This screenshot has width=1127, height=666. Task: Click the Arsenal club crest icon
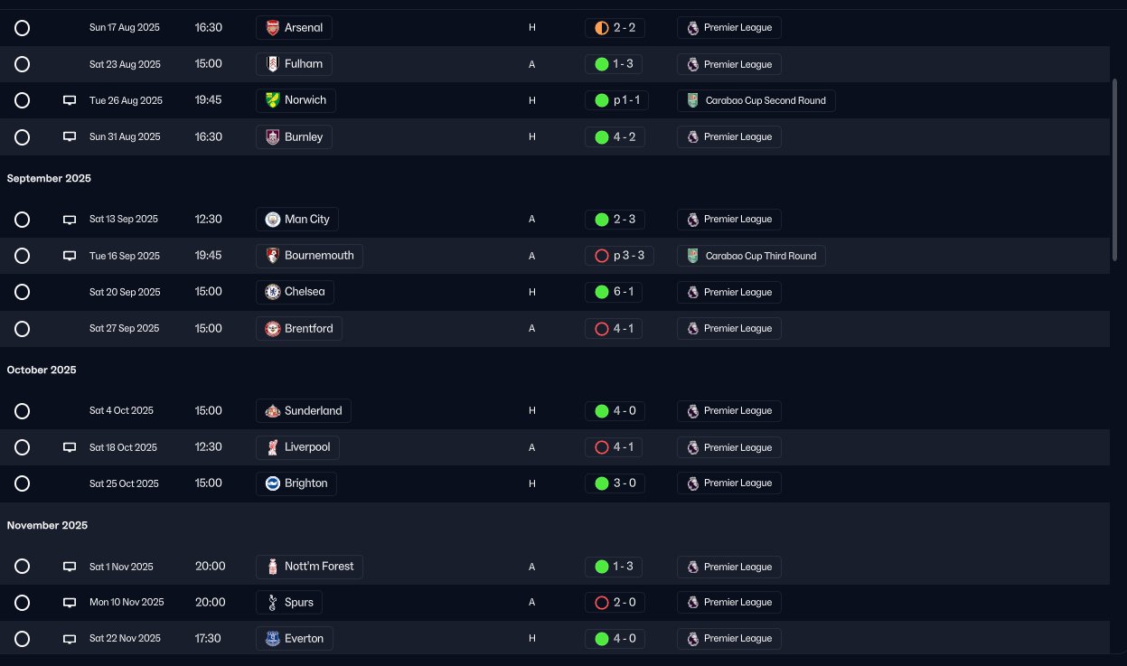click(273, 28)
